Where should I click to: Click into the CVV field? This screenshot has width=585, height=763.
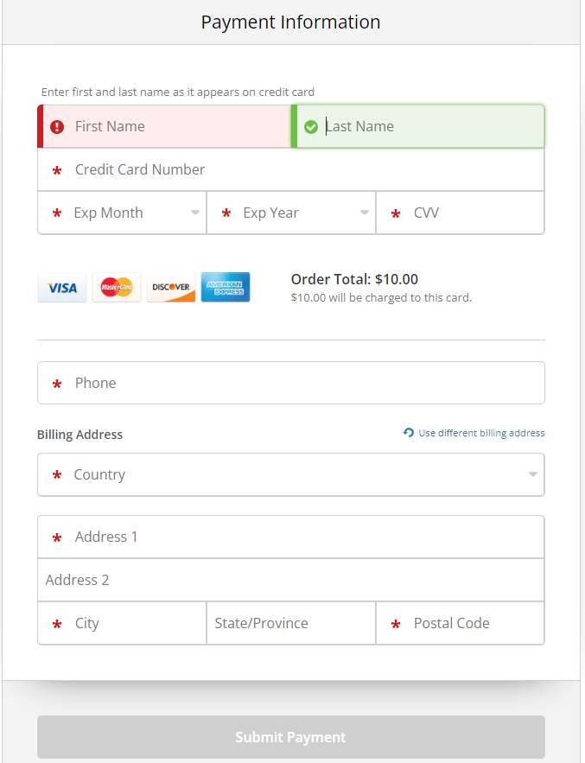tap(461, 213)
